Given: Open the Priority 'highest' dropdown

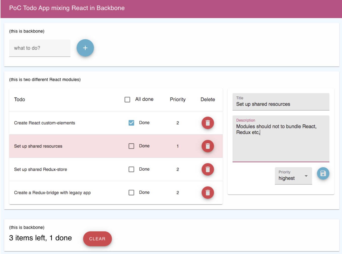Looking at the screenshot, I should pyautogui.click(x=293, y=176).
